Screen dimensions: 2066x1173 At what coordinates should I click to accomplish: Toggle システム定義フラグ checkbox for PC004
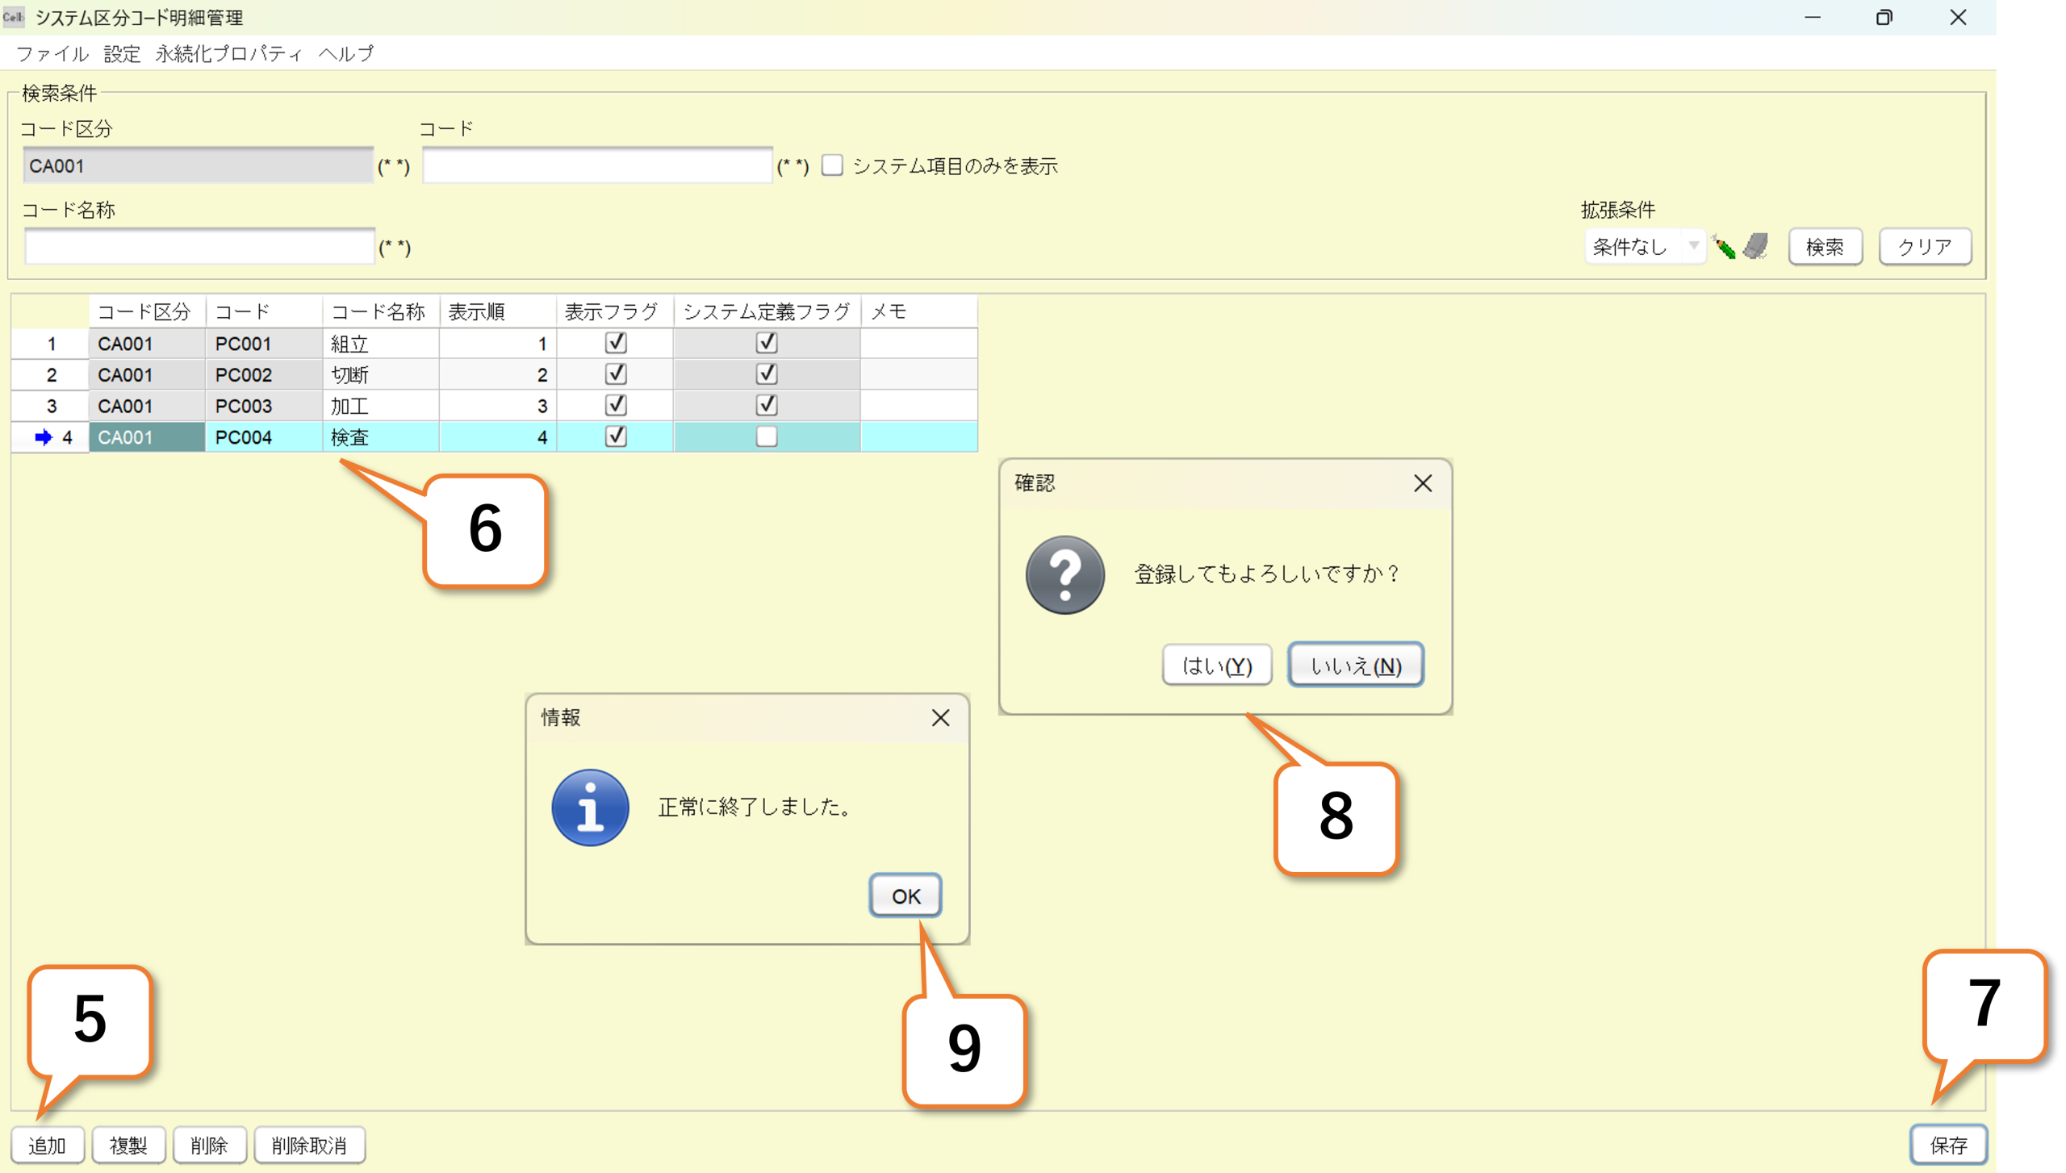766,436
